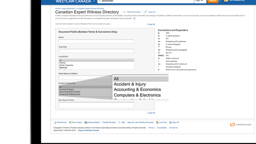
Task: Open the Canadian Expert Witness Directory breadcrumb
Action: tap(91, 8)
